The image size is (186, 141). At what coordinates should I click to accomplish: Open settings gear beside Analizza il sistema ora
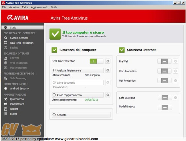point(108,70)
